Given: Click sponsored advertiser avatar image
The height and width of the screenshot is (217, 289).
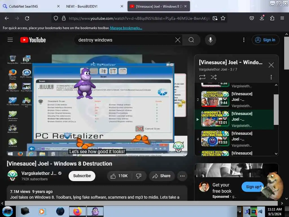Looking at the screenshot, I should (x=204, y=187).
